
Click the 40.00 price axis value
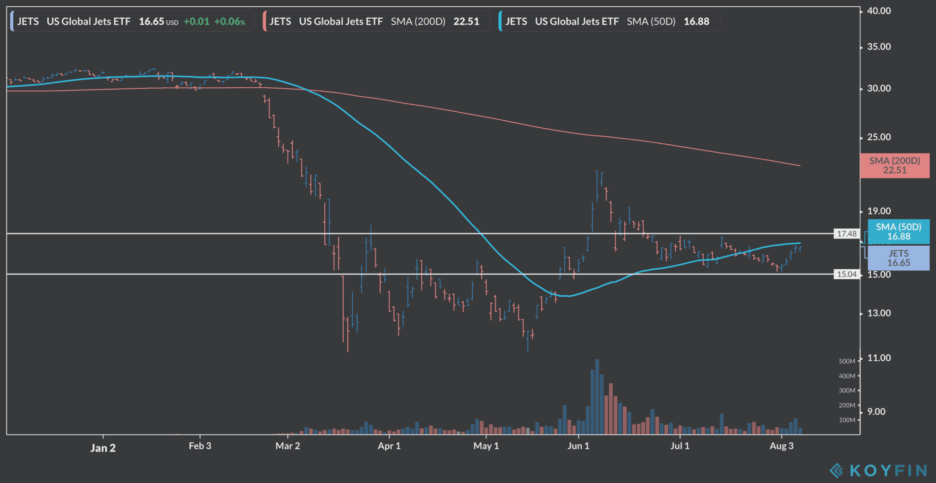[879, 11]
